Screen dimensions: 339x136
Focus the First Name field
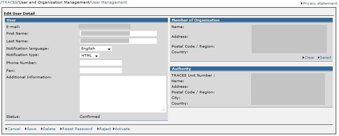118,33
